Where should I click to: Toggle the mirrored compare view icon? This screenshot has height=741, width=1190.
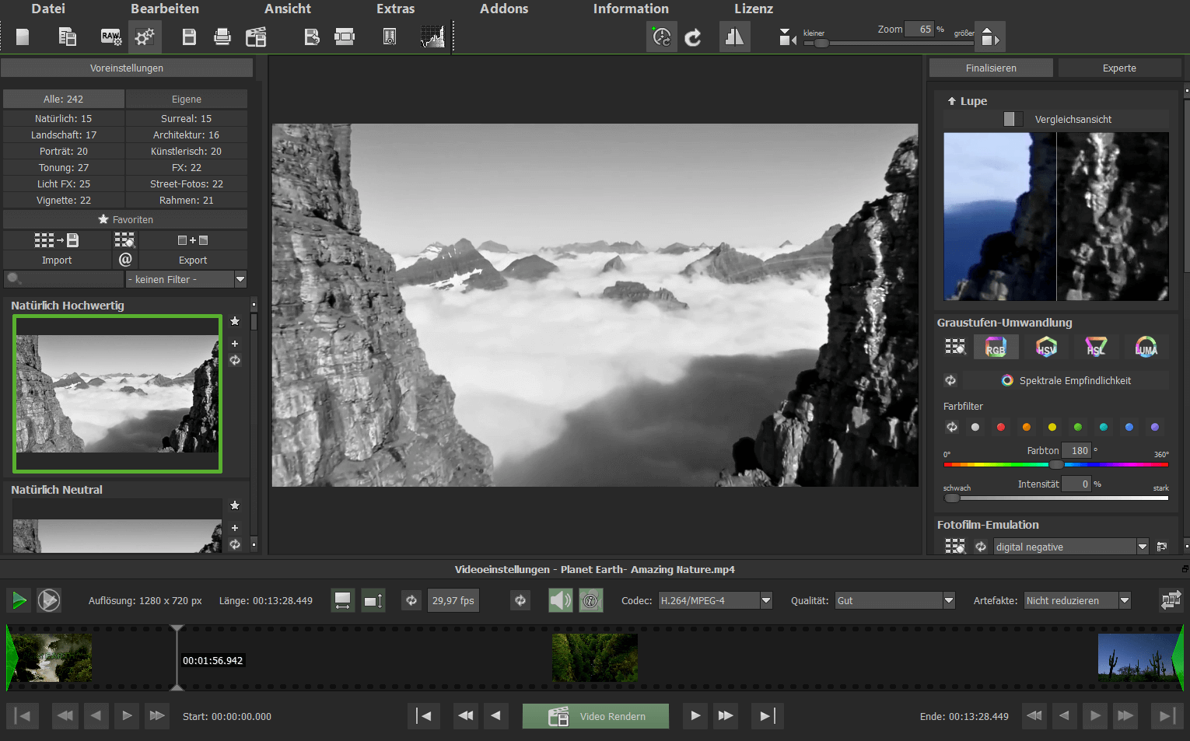coord(734,37)
